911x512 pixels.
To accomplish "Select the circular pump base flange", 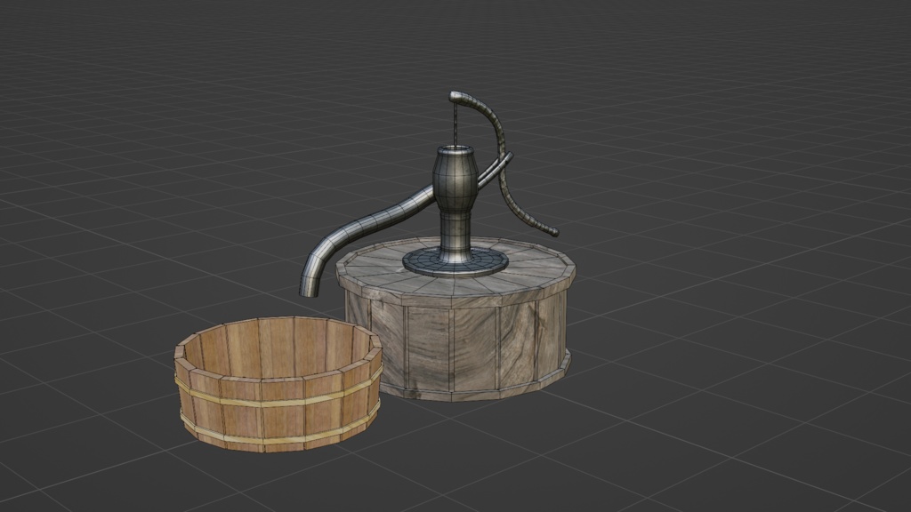I will coord(455,260).
